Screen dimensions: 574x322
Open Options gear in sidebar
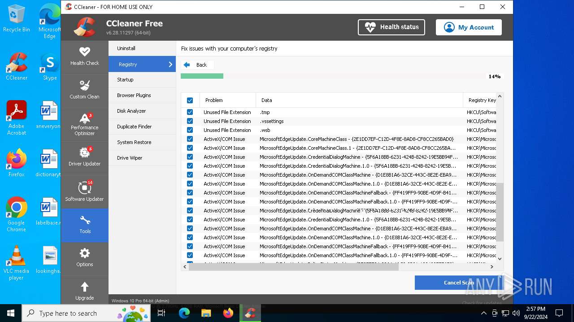click(84, 258)
